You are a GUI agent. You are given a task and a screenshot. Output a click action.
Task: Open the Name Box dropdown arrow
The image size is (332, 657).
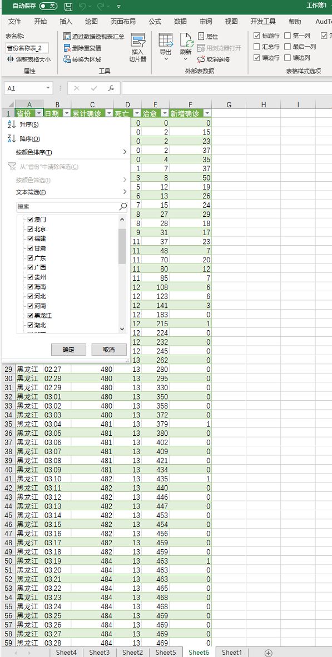point(48,88)
